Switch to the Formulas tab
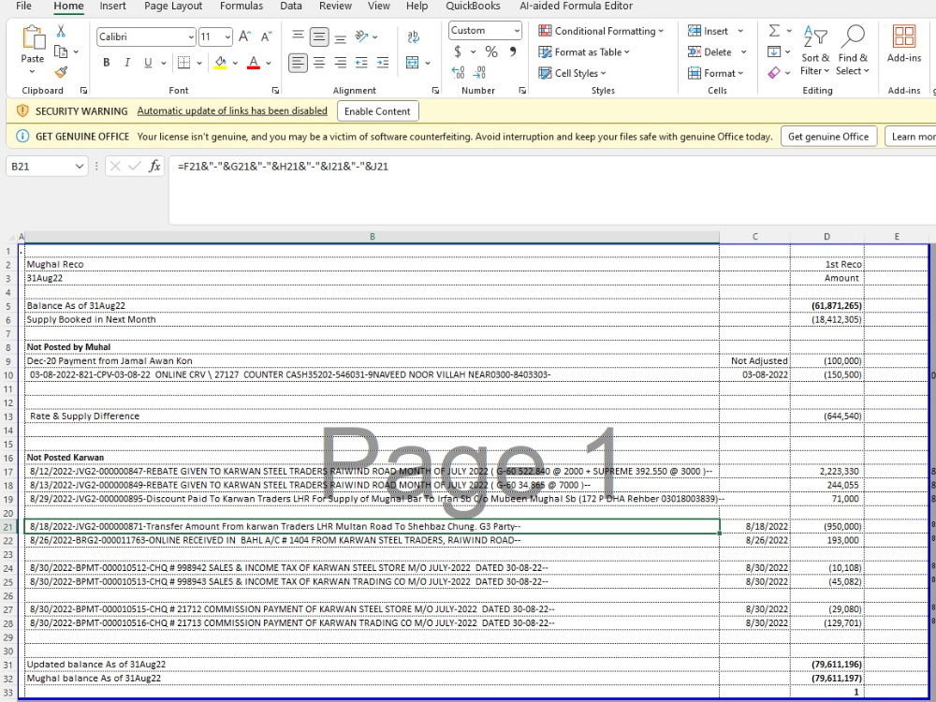This screenshot has width=936, height=702. pyautogui.click(x=241, y=6)
